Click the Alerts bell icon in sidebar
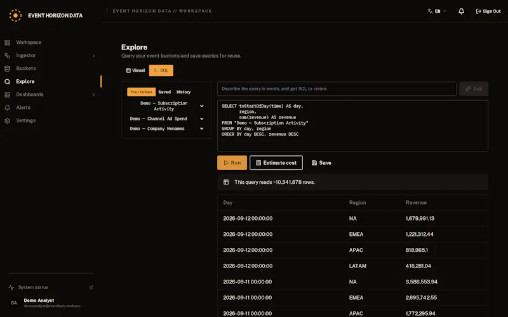 coord(8,108)
